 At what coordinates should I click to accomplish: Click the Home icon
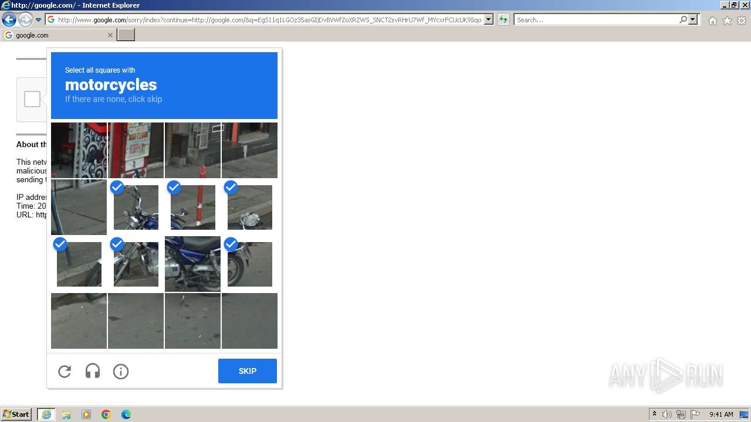click(x=712, y=21)
